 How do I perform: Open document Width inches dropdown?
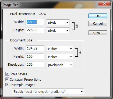click(x=60, y=49)
